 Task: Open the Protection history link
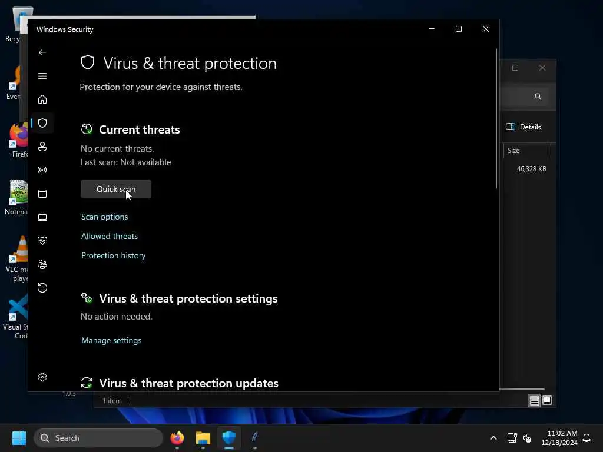(x=114, y=255)
